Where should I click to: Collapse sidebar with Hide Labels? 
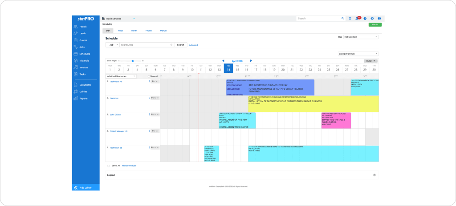click(85, 188)
